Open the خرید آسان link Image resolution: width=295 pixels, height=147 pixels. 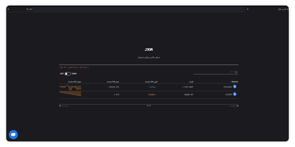pos(84,67)
